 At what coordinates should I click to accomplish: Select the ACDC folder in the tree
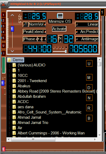23,102
